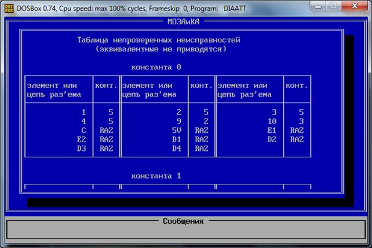The height and width of the screenshot is (248, 372).
Task: Click 'RAZ' in the D1 row
Action: click(x=202, y=139)
